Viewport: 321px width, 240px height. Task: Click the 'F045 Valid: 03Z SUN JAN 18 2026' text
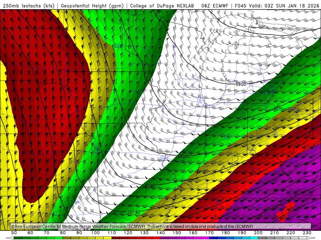point(277,6)
